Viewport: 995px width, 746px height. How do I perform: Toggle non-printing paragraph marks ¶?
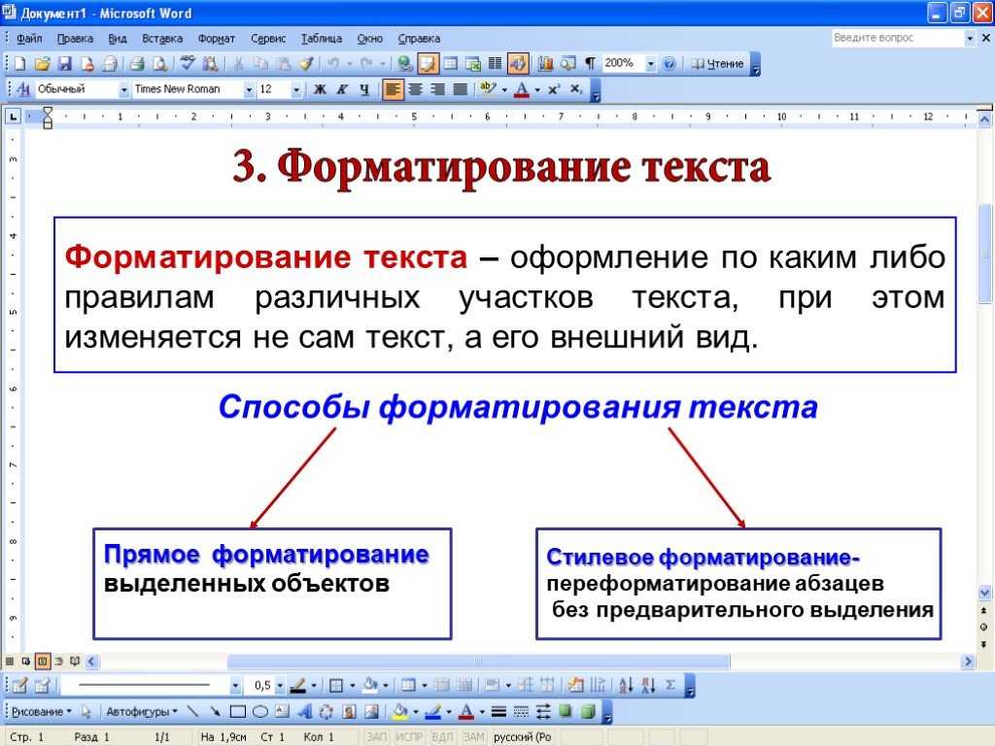pos(590,63)
